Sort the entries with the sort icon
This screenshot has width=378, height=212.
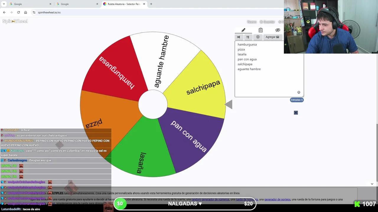248,37
